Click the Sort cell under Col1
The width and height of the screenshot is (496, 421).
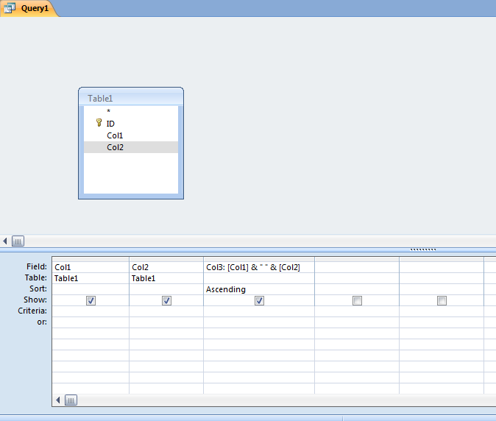click(x=91, y=289)
